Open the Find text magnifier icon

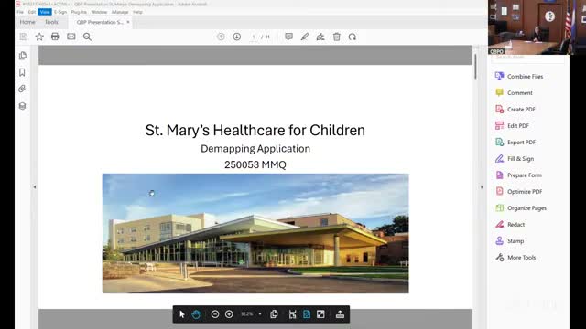[x=87, y=37]
